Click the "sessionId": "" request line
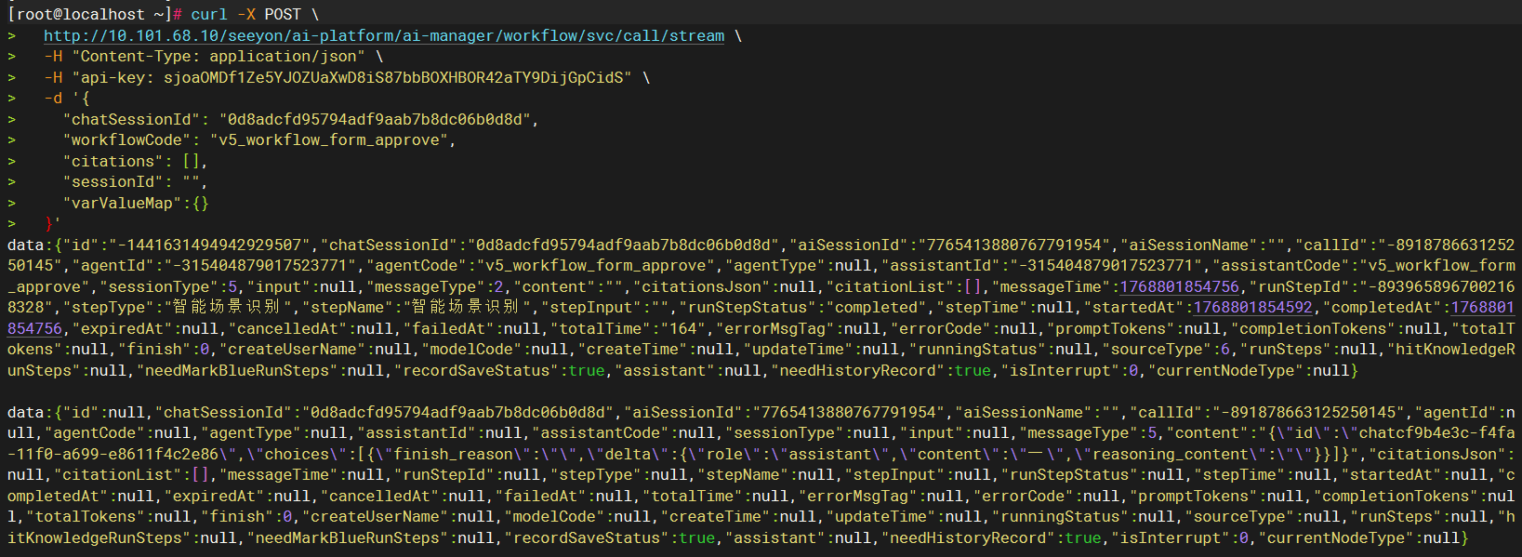Viewport: 1522px width, 557px height. coord(136,182)
